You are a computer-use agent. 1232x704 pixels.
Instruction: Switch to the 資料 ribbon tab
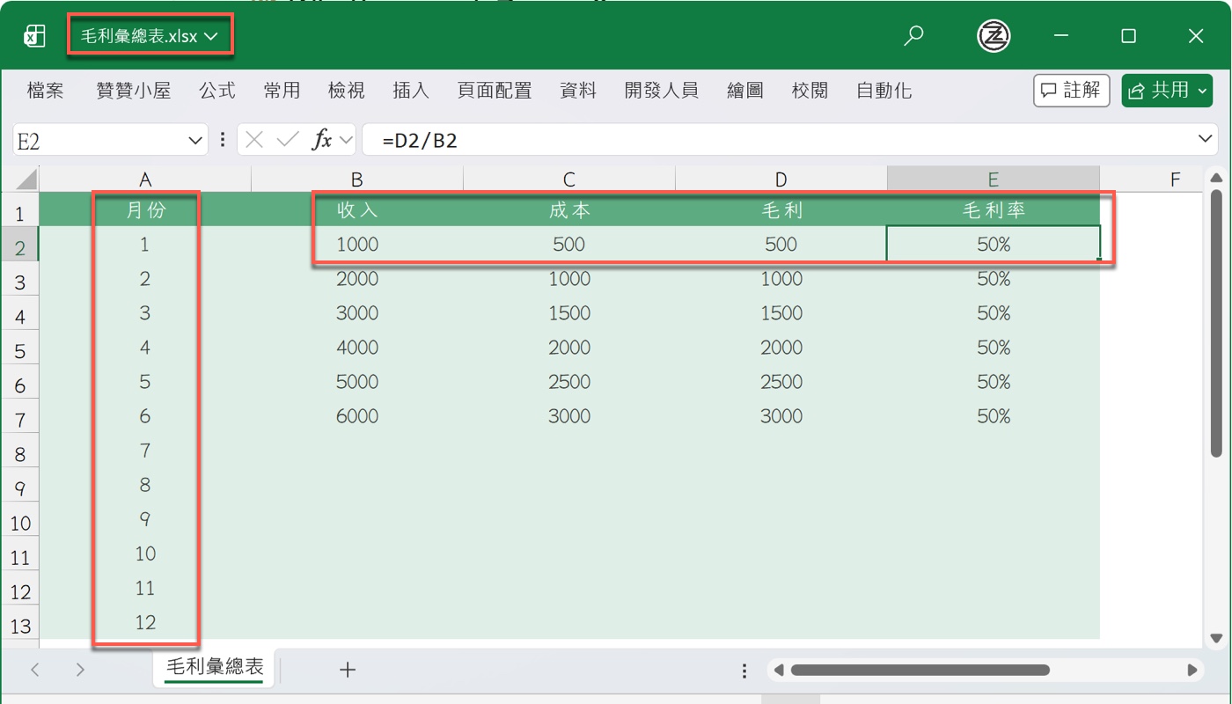(x=578, y=90)
